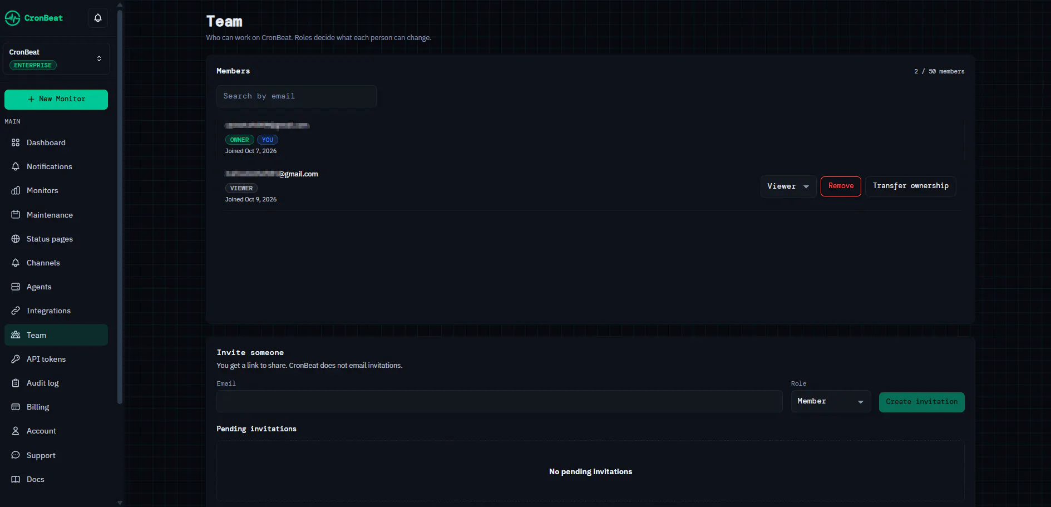Click the Agents server icon
The width and height of the screenshot is (1051, 507).
tap(16, 287)
